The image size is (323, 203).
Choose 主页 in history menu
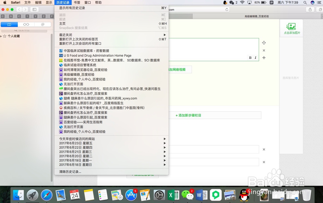(x=111, y=23)
